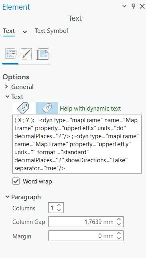
Task: Select the dynamic text tags view icon
Action: (47, 108)
